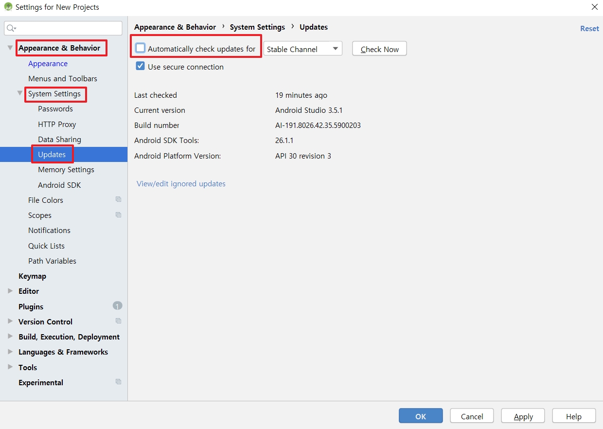Click the Reset link
The image size is (603, 429).
tap(589, 28)
